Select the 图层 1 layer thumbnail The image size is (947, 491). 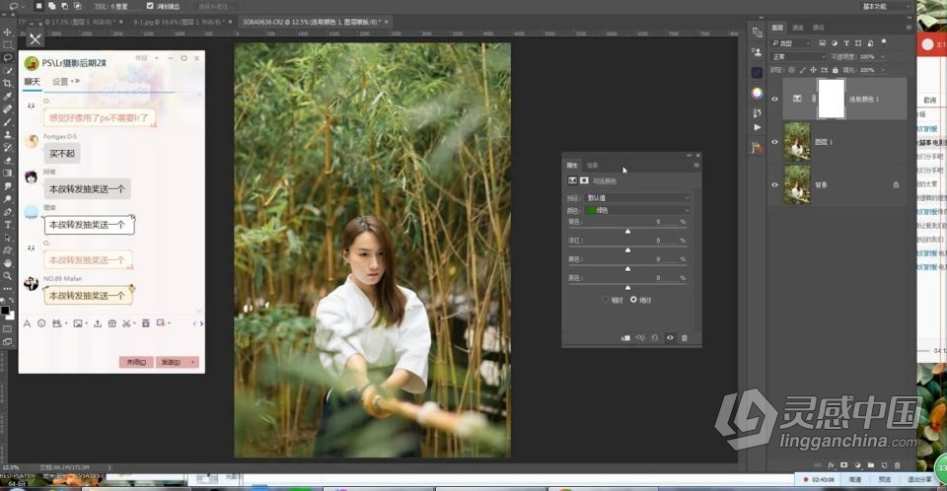[796, 141]
